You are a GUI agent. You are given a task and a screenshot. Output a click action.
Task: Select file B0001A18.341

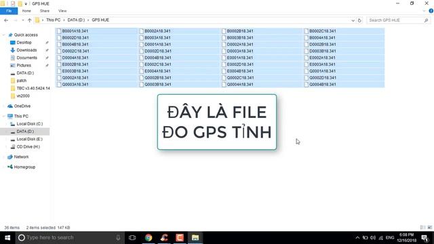pyautogui.click(x=75, y=31)
